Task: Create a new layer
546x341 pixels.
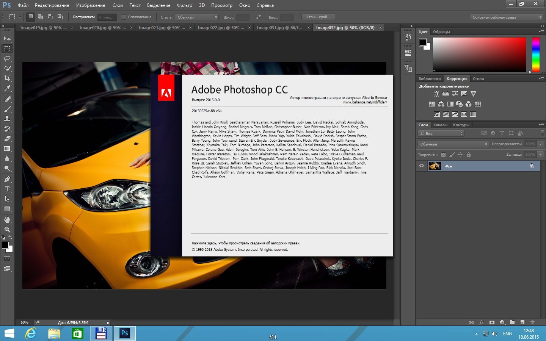Action: pos(522,322)
